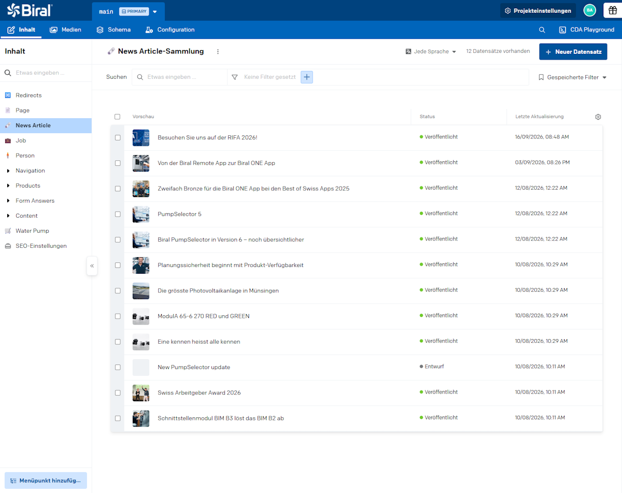
Task: Click the 'Neuer Datensatz' button
Action: (x=573, y=52)
